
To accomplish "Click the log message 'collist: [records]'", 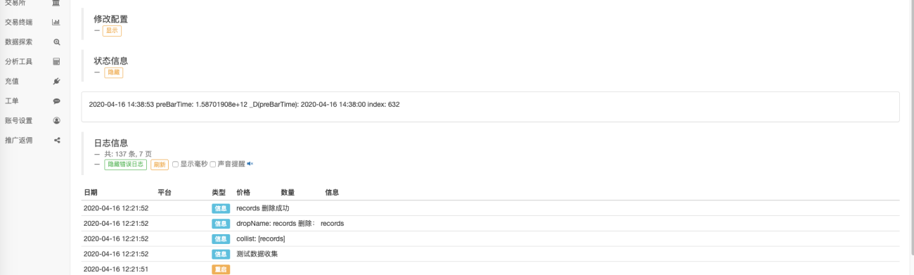I will pyautogui.click(x=261, y=239).
